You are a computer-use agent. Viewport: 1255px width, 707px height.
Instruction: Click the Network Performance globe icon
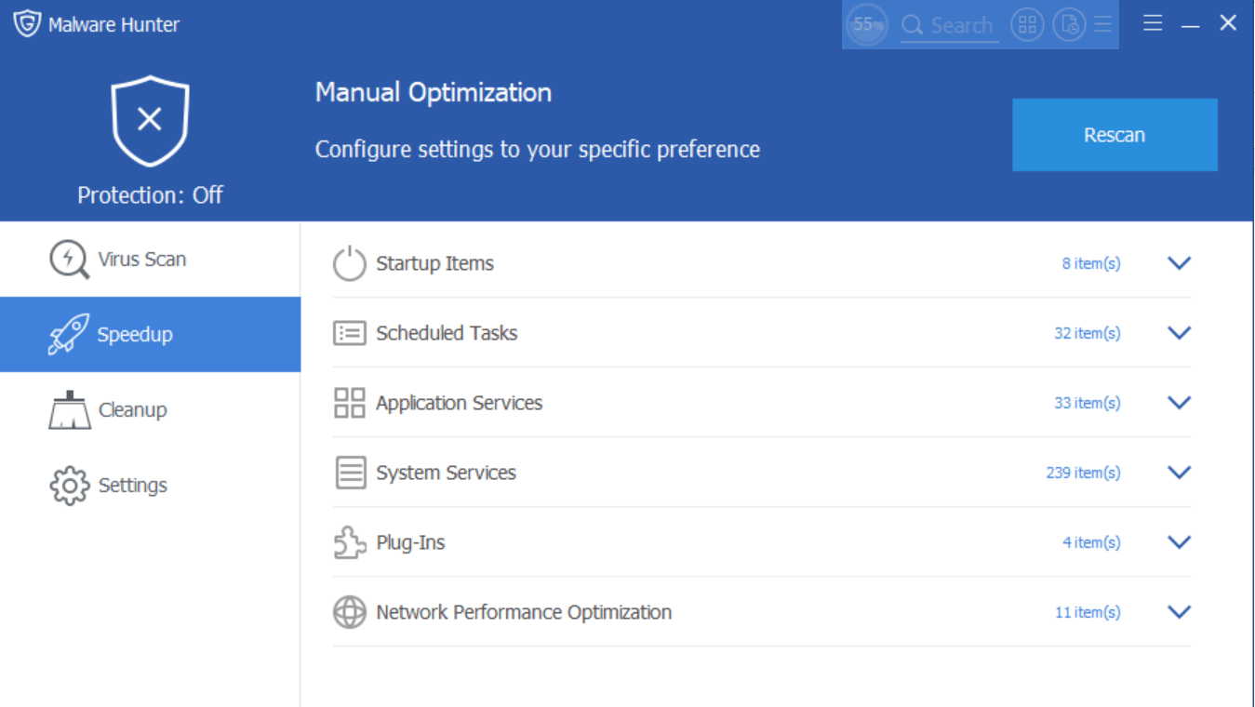pos(349,612)
